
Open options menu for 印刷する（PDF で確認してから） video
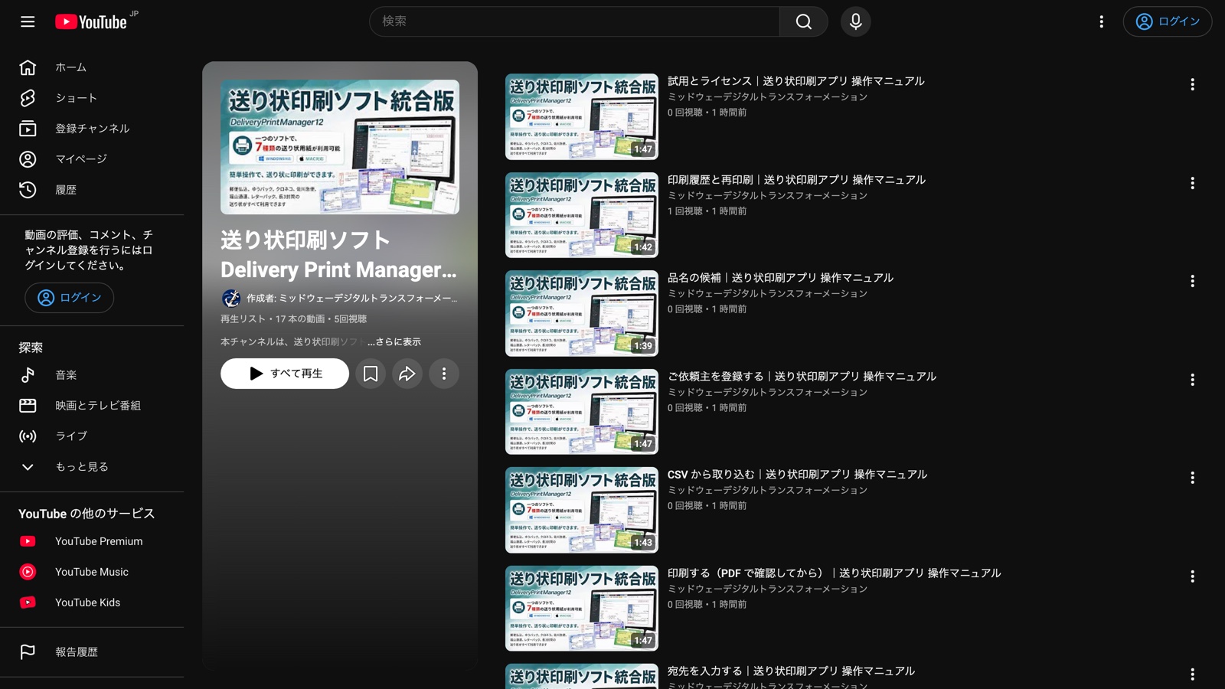click(x=1192, y=576)
